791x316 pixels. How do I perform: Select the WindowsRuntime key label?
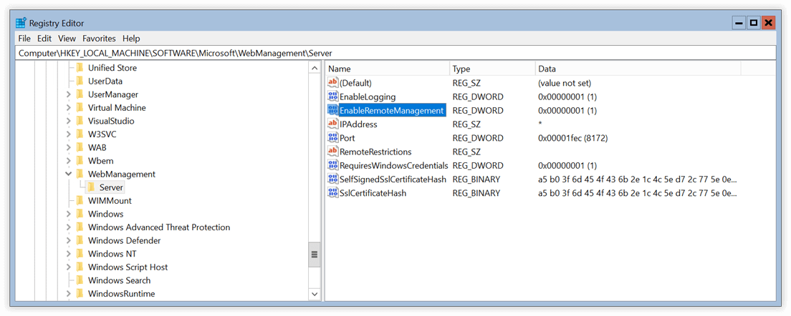[x=121, y=294]
